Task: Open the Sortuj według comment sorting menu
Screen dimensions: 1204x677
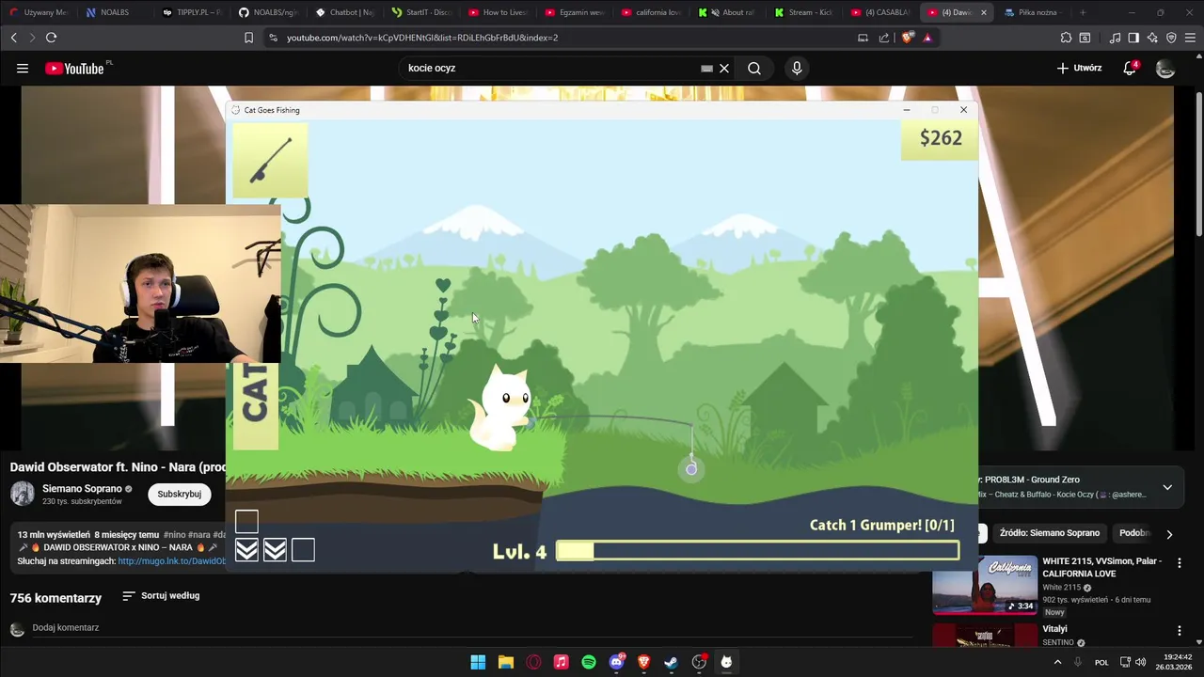Action: pos(161,596)
